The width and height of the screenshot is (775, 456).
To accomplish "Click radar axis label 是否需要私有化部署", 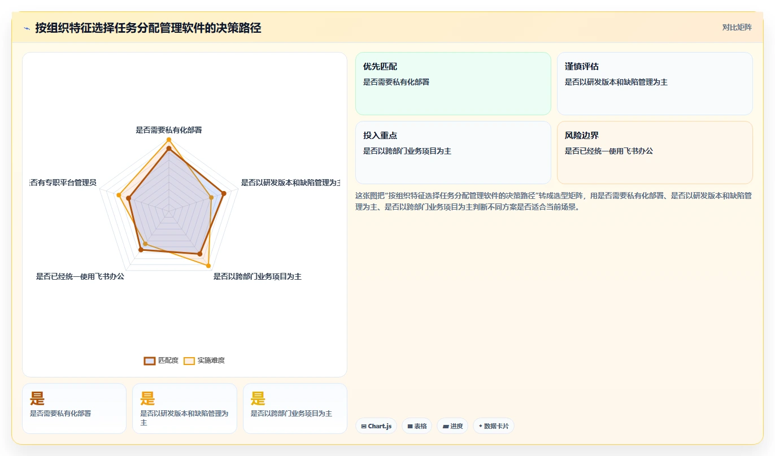I will pos(169,130).
